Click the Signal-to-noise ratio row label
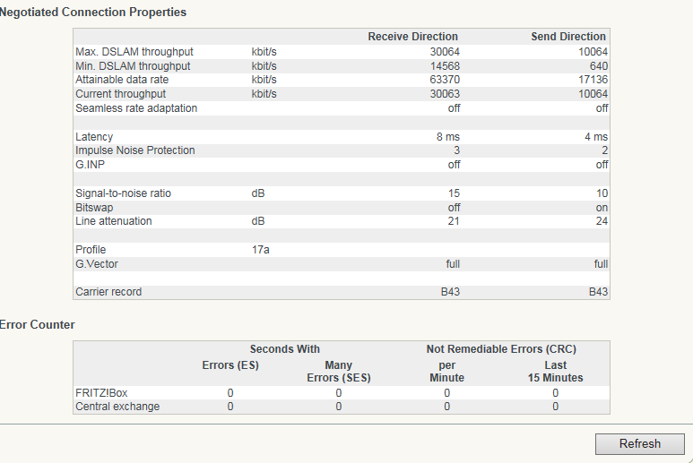The image size is (693, 463). coord(123,193)
